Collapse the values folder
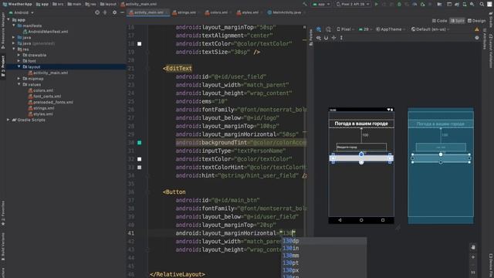This screenshot has height=278, width=494. point(19,84)
